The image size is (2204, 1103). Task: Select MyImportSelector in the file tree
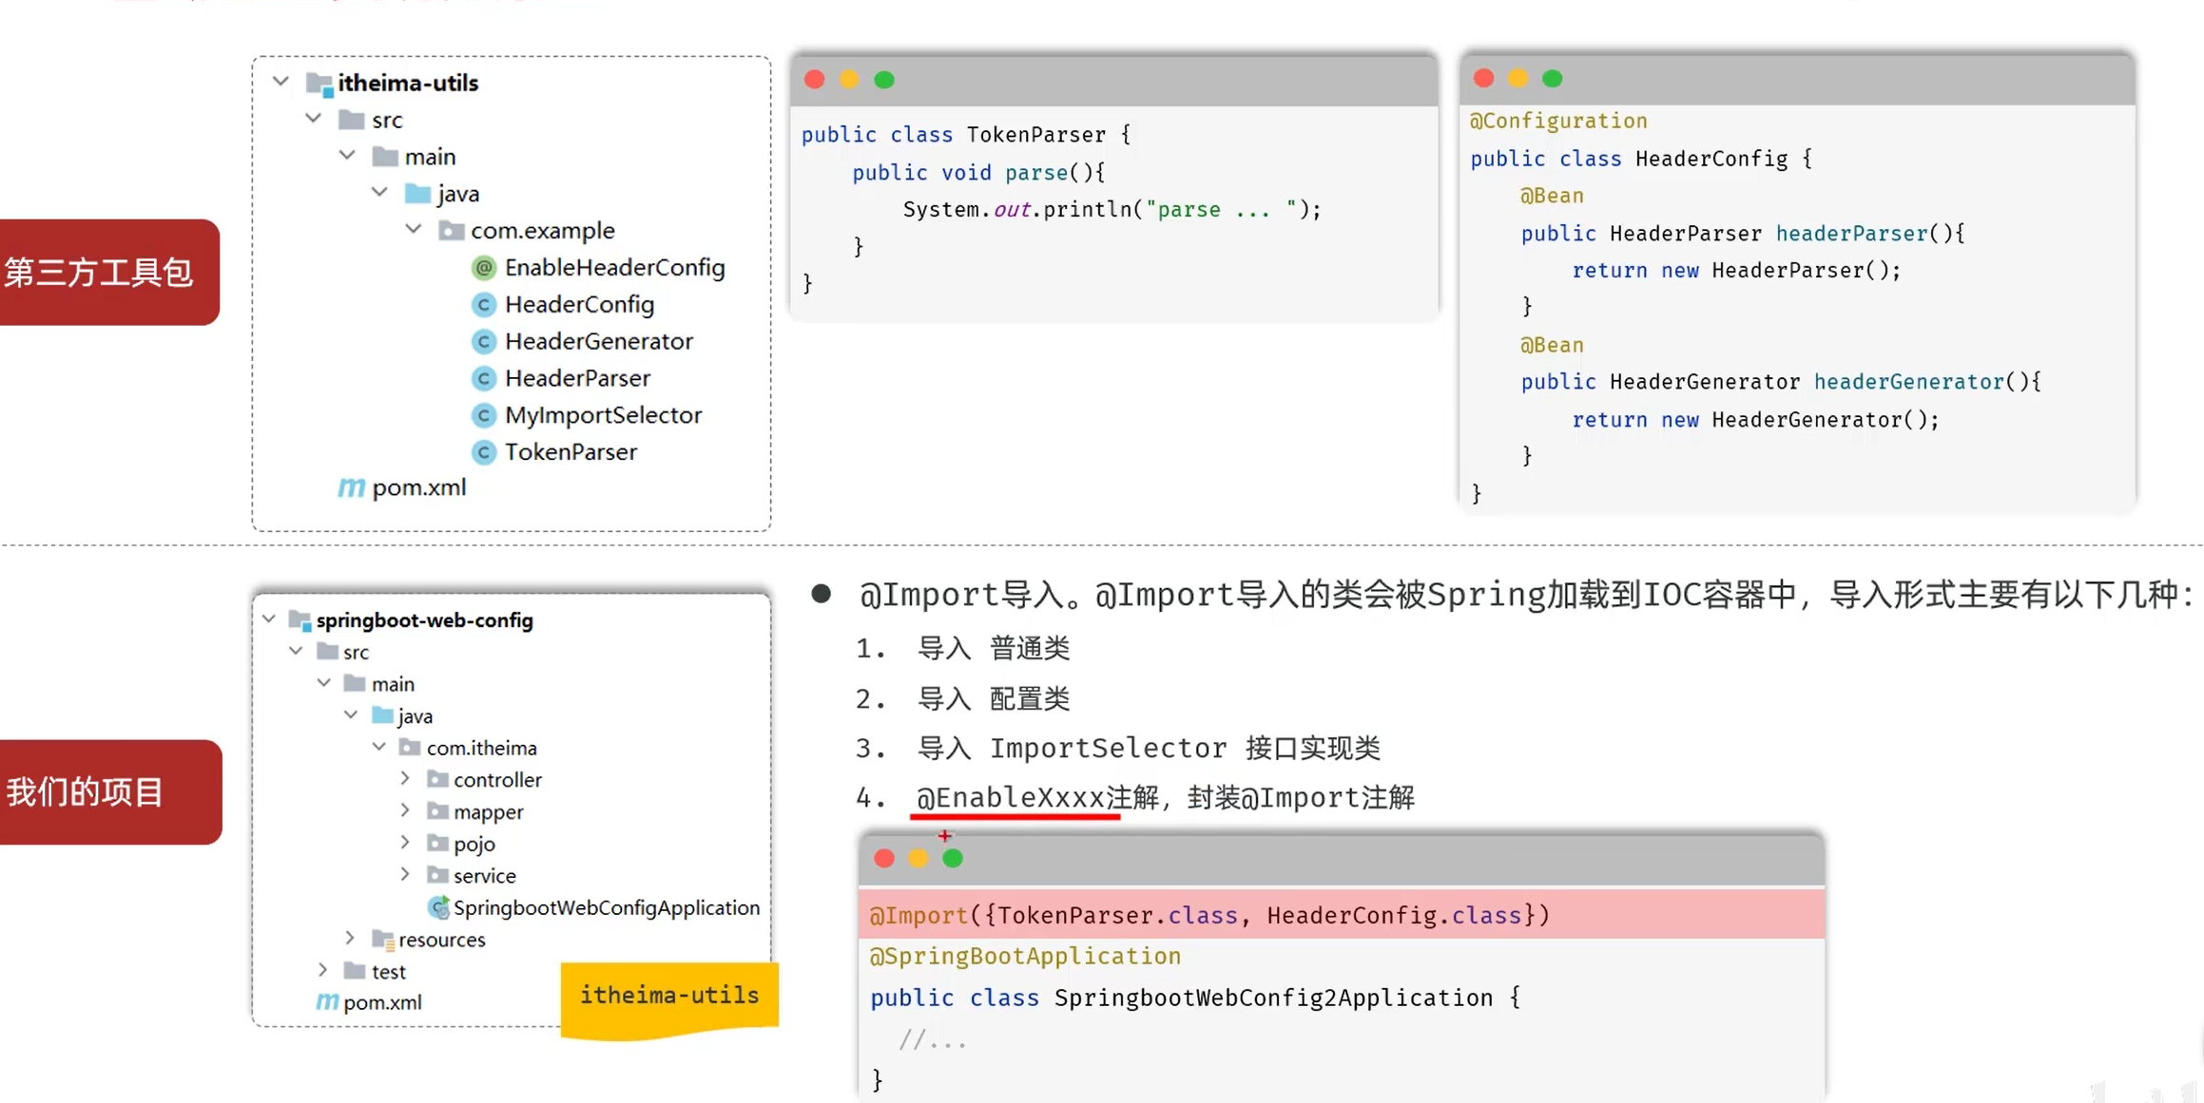(x=603, y=415)
